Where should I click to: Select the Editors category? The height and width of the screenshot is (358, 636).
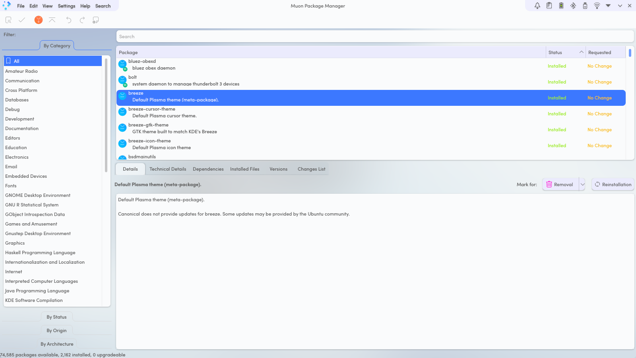tap(53, 138)
